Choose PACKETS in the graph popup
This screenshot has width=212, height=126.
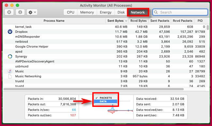click(106, 98)
